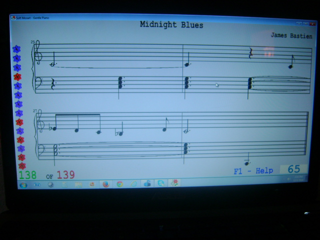
Task: Click the F1 - Help label
Action: tap(253, 171)
